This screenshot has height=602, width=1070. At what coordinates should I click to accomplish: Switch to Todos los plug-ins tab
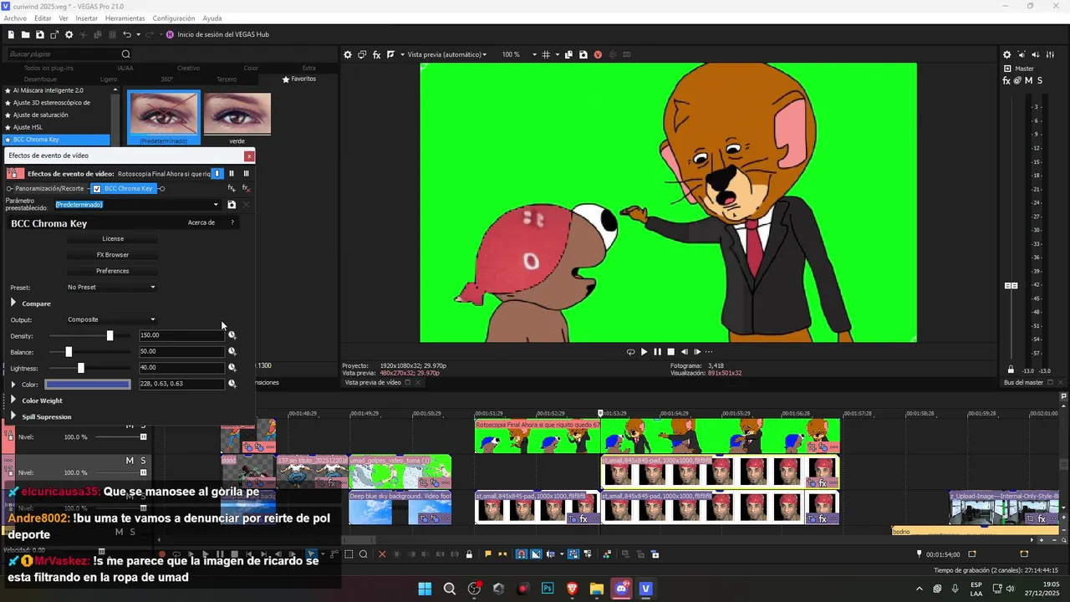click(48, 68)
